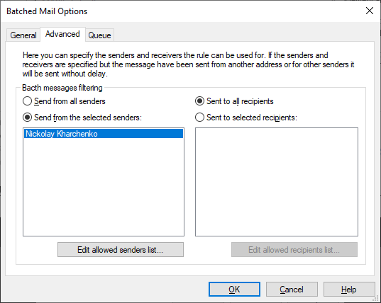The width and height of the screenshot is (381, 303).
Task: Click the Bacth messages filtering group title
Action: point(62,88)
